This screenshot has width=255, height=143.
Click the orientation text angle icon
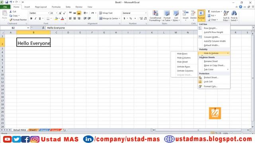85,13
